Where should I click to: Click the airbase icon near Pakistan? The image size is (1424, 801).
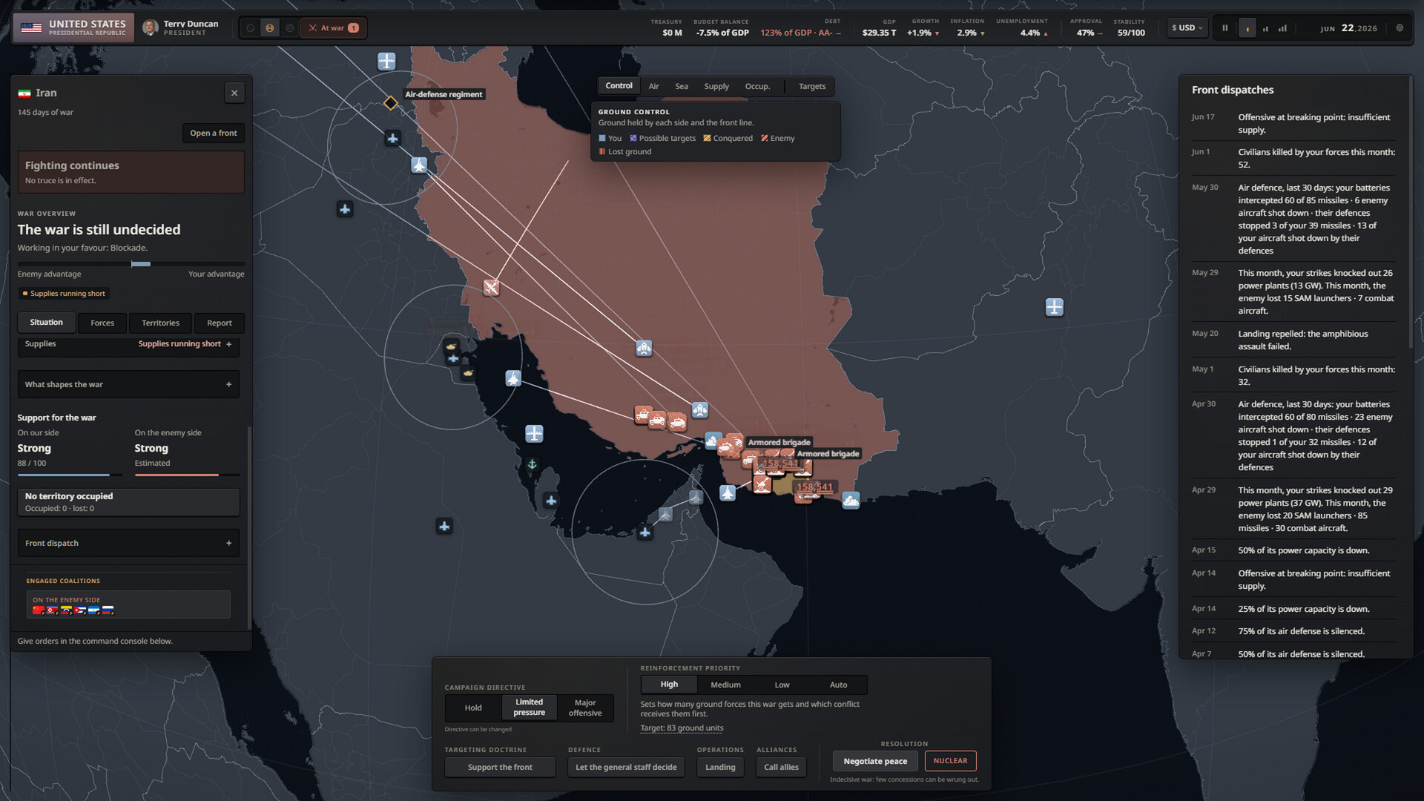1054,306
